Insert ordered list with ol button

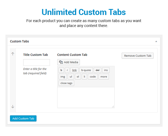pyautogui.click(x=78, y=77)
